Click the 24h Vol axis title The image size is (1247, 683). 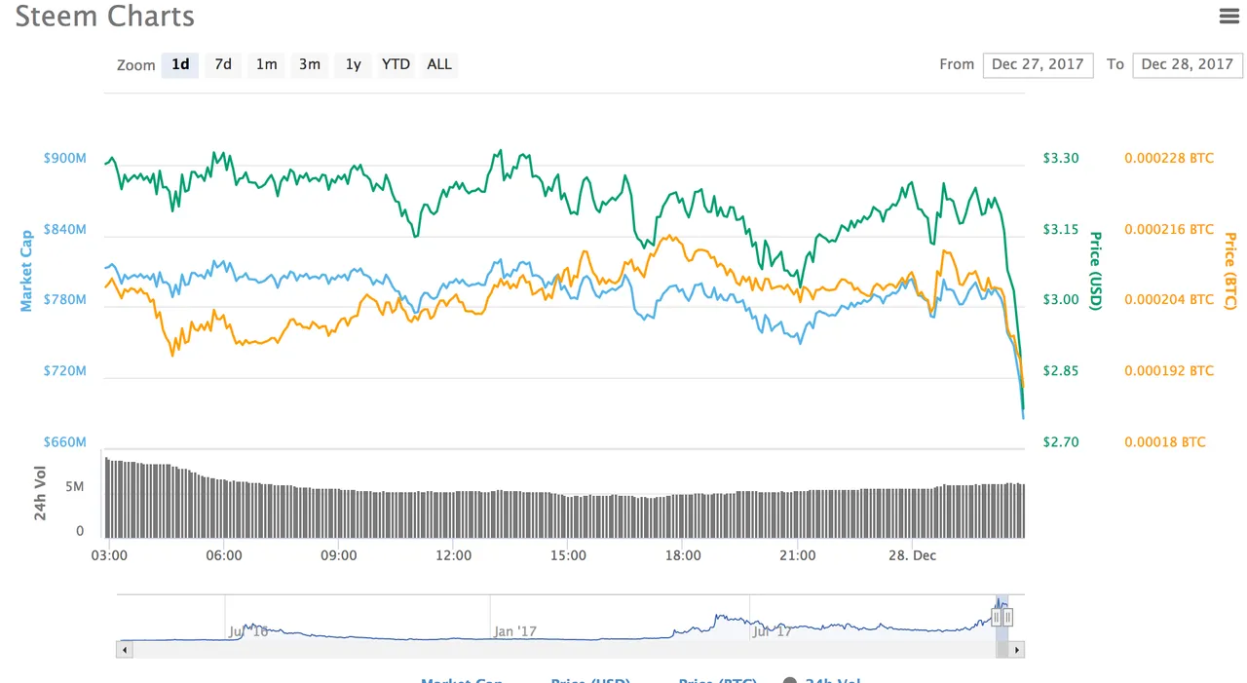(41, 492)
